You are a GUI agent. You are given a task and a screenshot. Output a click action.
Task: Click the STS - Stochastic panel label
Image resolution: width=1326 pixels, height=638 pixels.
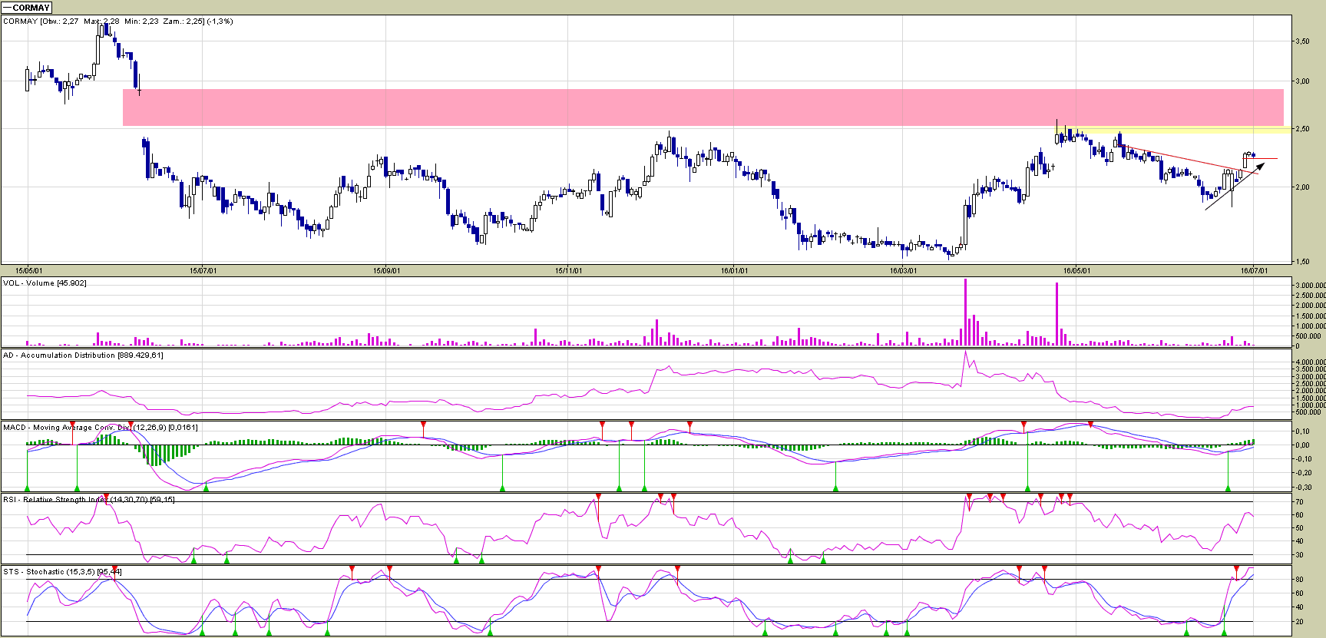[61, 572]
